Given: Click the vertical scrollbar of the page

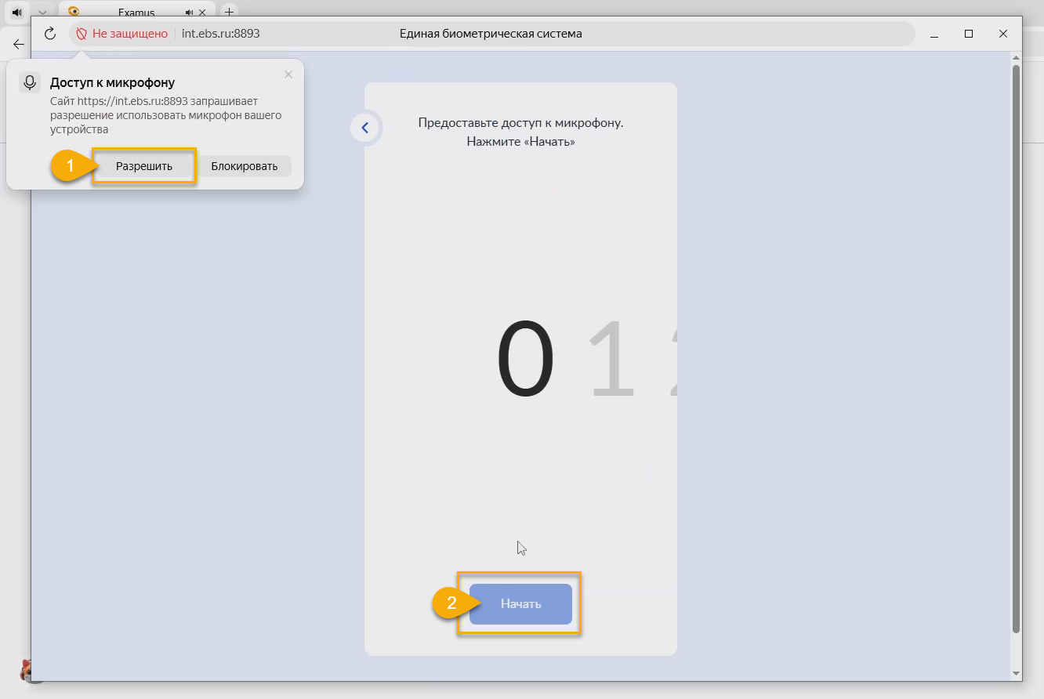Looking at the screenshot, I should point(1016,345).
